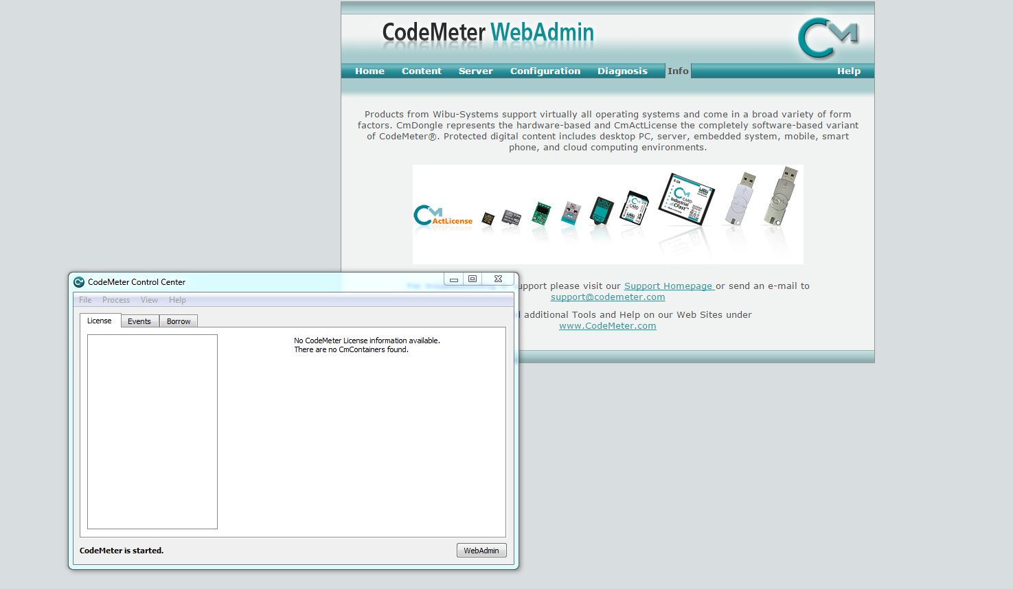Close the CodeMeter Control Center window
Screen dimensions: 1013x589
click(x=498, y=279)
